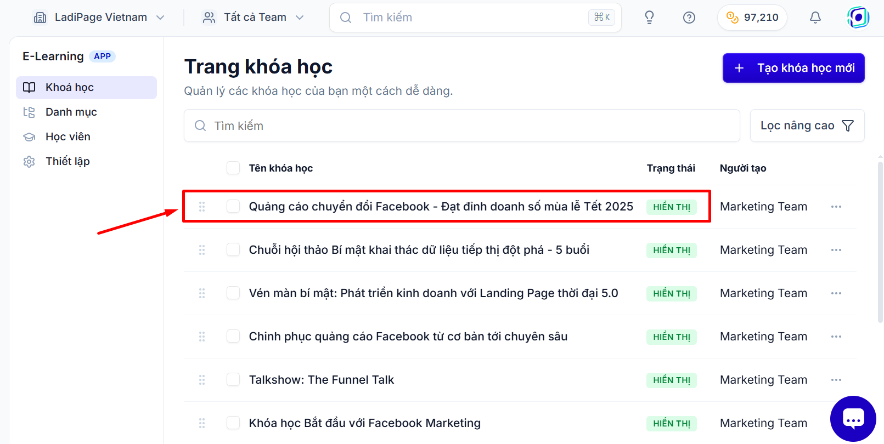Open the notifications bell
Image resolution: width=884 pixels, height=444 pixels.
(815, 18)
